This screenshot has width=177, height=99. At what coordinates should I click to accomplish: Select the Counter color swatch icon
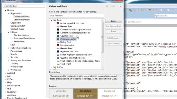tap(58, 36)
